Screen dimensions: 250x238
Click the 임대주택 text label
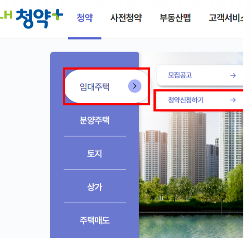click(95, 87)
